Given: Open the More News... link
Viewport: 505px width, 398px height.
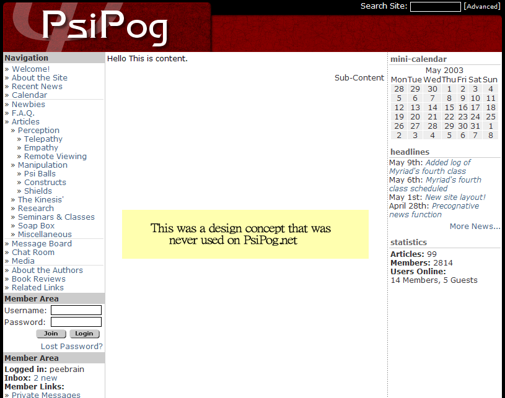Looking at the screenshot, I should [475, 227].
